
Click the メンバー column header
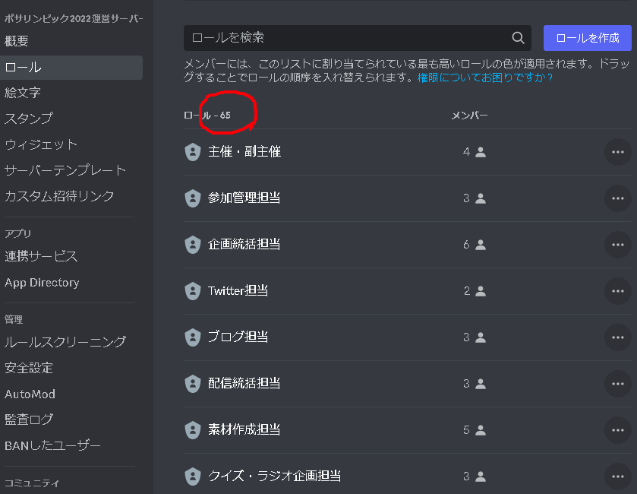470,116
